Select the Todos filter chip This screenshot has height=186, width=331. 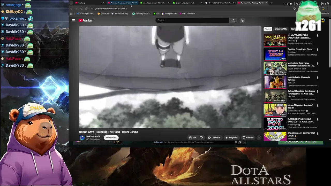point(268,29)
